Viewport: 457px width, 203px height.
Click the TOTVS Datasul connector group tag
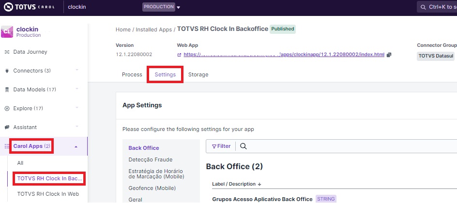click(436, 56)
